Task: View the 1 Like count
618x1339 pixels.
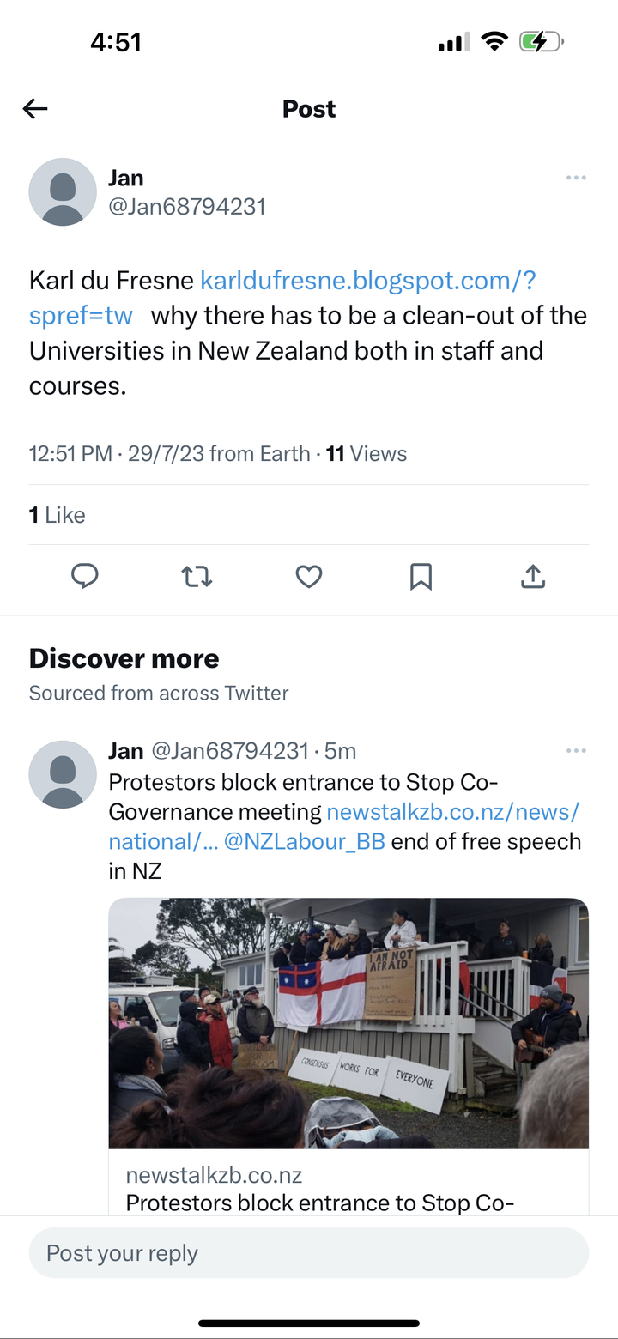Action: pyautogui.click(x=57, y=515)
